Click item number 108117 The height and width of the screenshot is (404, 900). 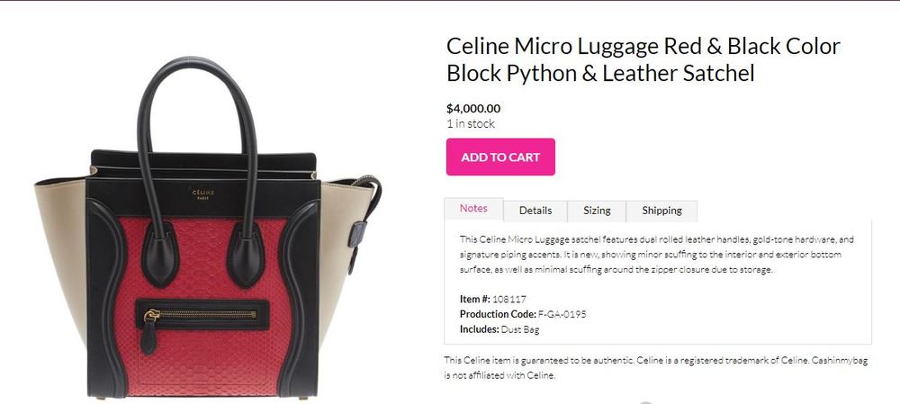pyautogui.click(x=508, y=299)
